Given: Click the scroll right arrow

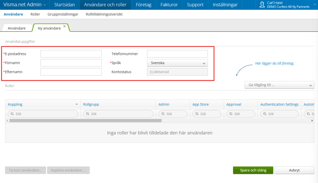Looking at the screenshot, I should tap(312, 120).
